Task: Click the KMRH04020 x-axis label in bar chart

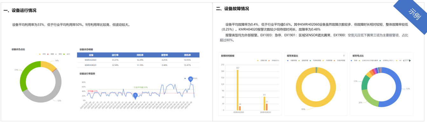Action: pos(265,112)
